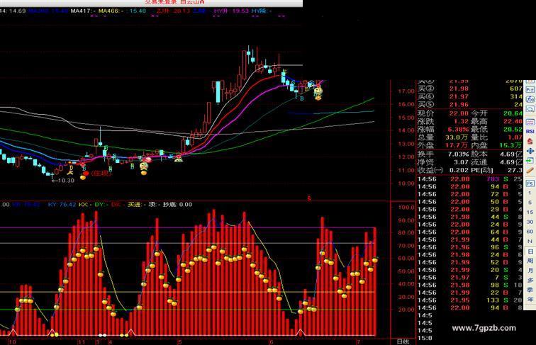Click the current price 22.00 next to 现价
The image size is (536, 345).
click(459, 113)
